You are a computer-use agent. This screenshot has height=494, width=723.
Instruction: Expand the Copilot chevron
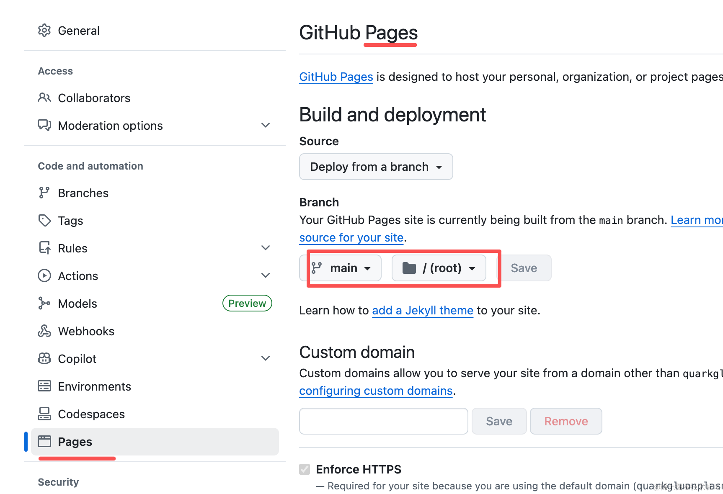coord(266,358)
